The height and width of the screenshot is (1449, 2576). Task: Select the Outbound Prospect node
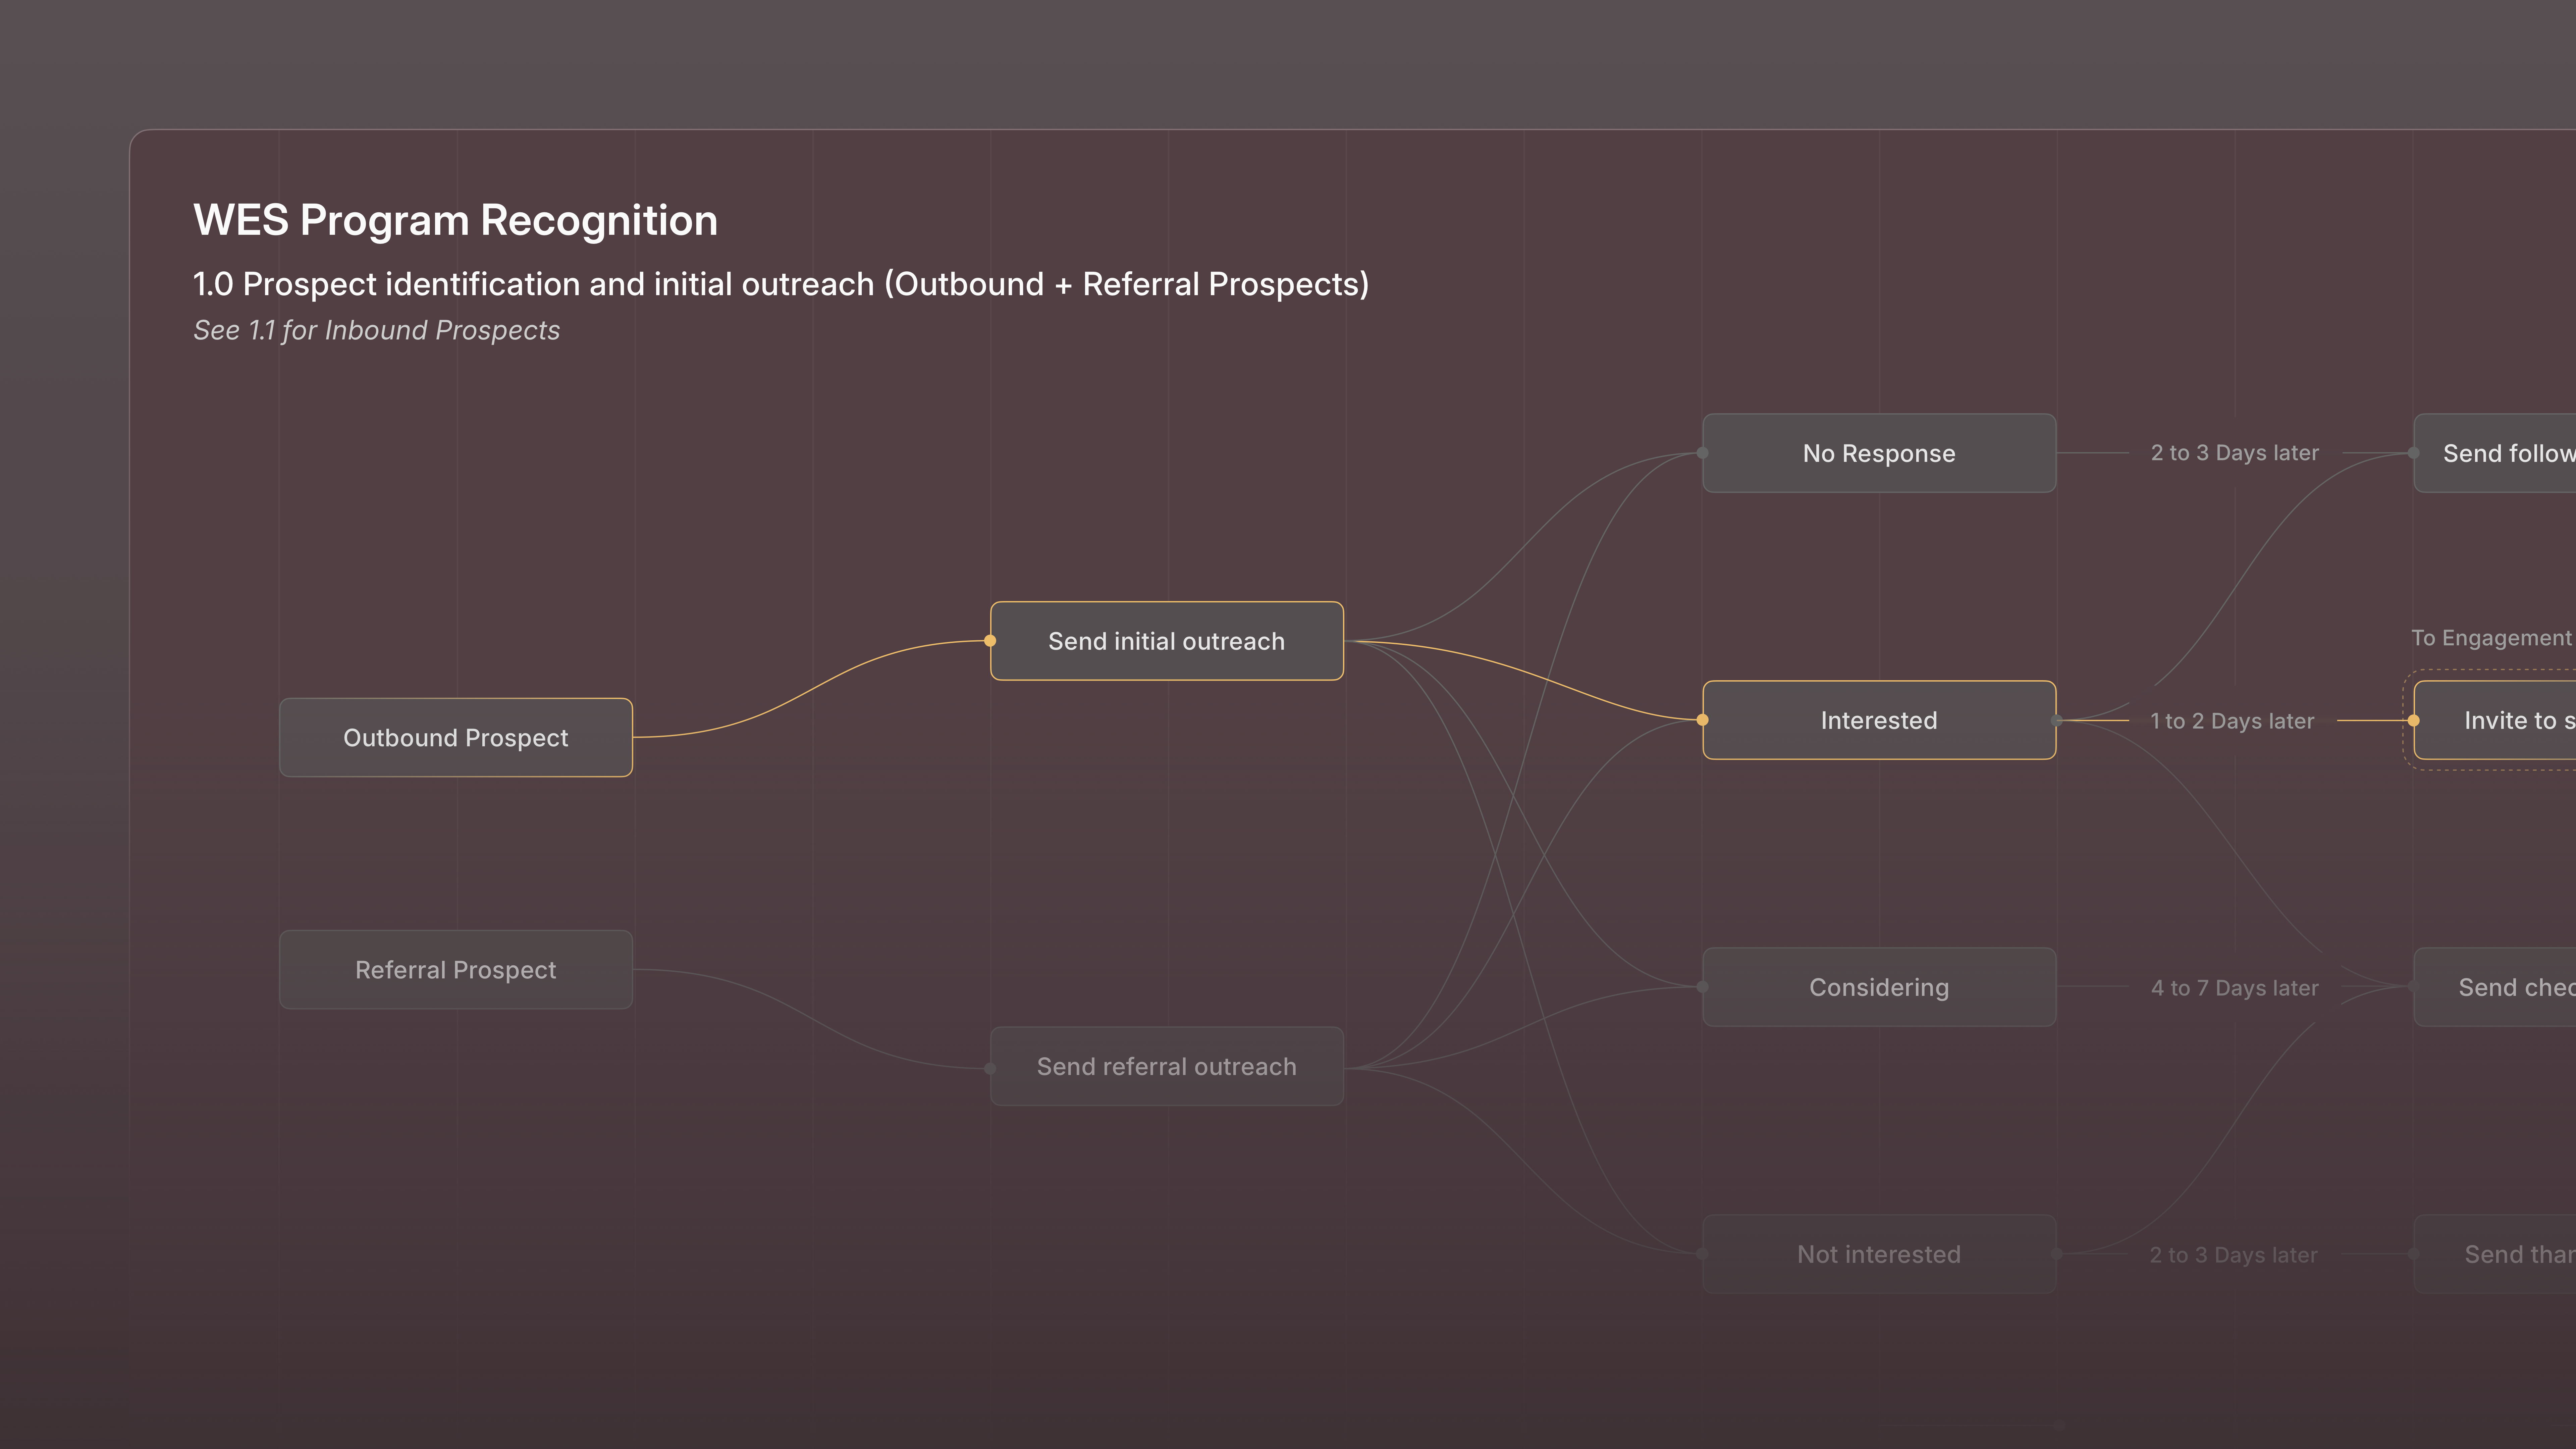coord(456,737)
